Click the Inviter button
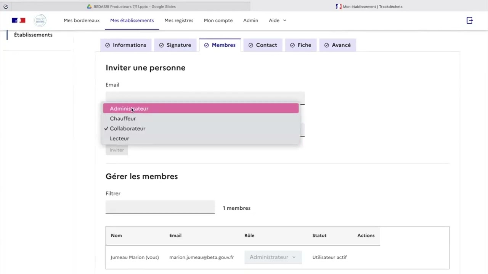The height and width of the screenshot is (274, 488). pyautogui.click(x=117, y=150)
